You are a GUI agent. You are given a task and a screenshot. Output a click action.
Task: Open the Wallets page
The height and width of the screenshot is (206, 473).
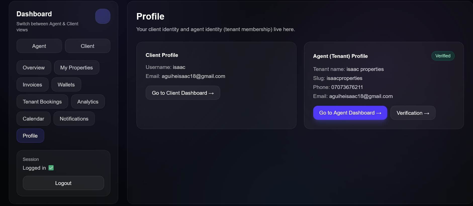point(66,84)
